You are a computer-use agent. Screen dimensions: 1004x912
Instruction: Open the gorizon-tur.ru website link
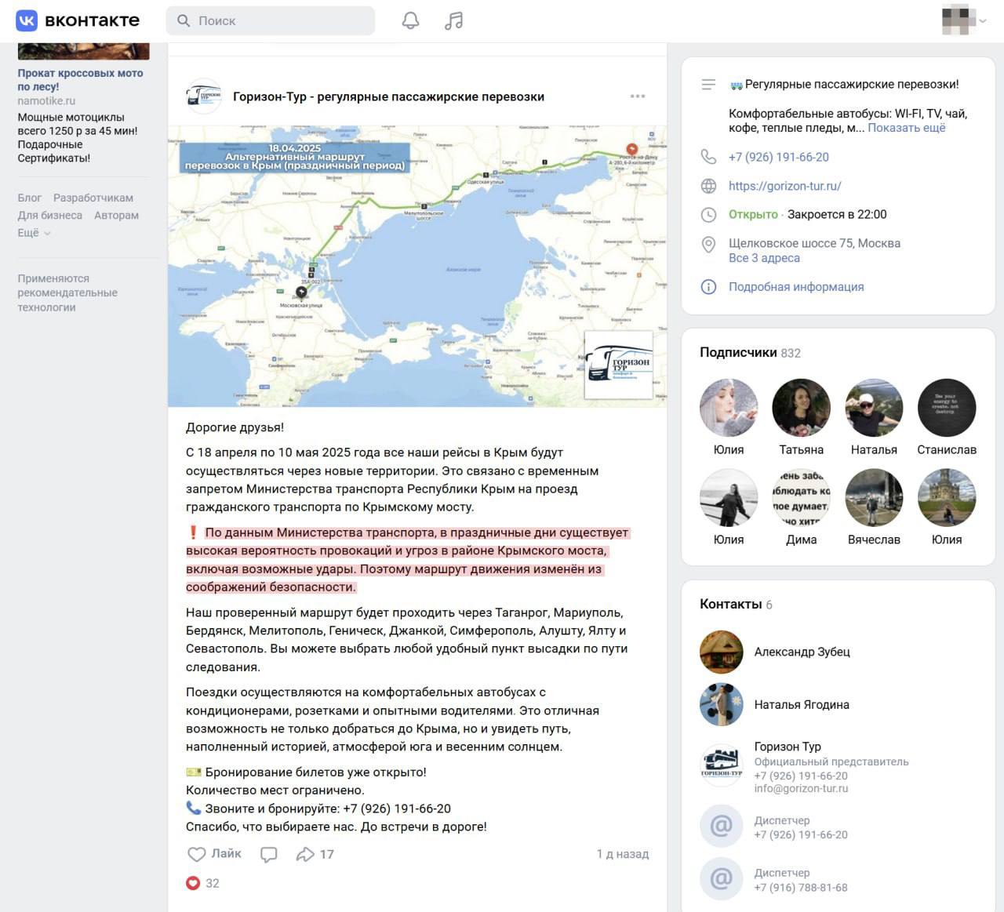pyautogui.click(x=784, y=186)
